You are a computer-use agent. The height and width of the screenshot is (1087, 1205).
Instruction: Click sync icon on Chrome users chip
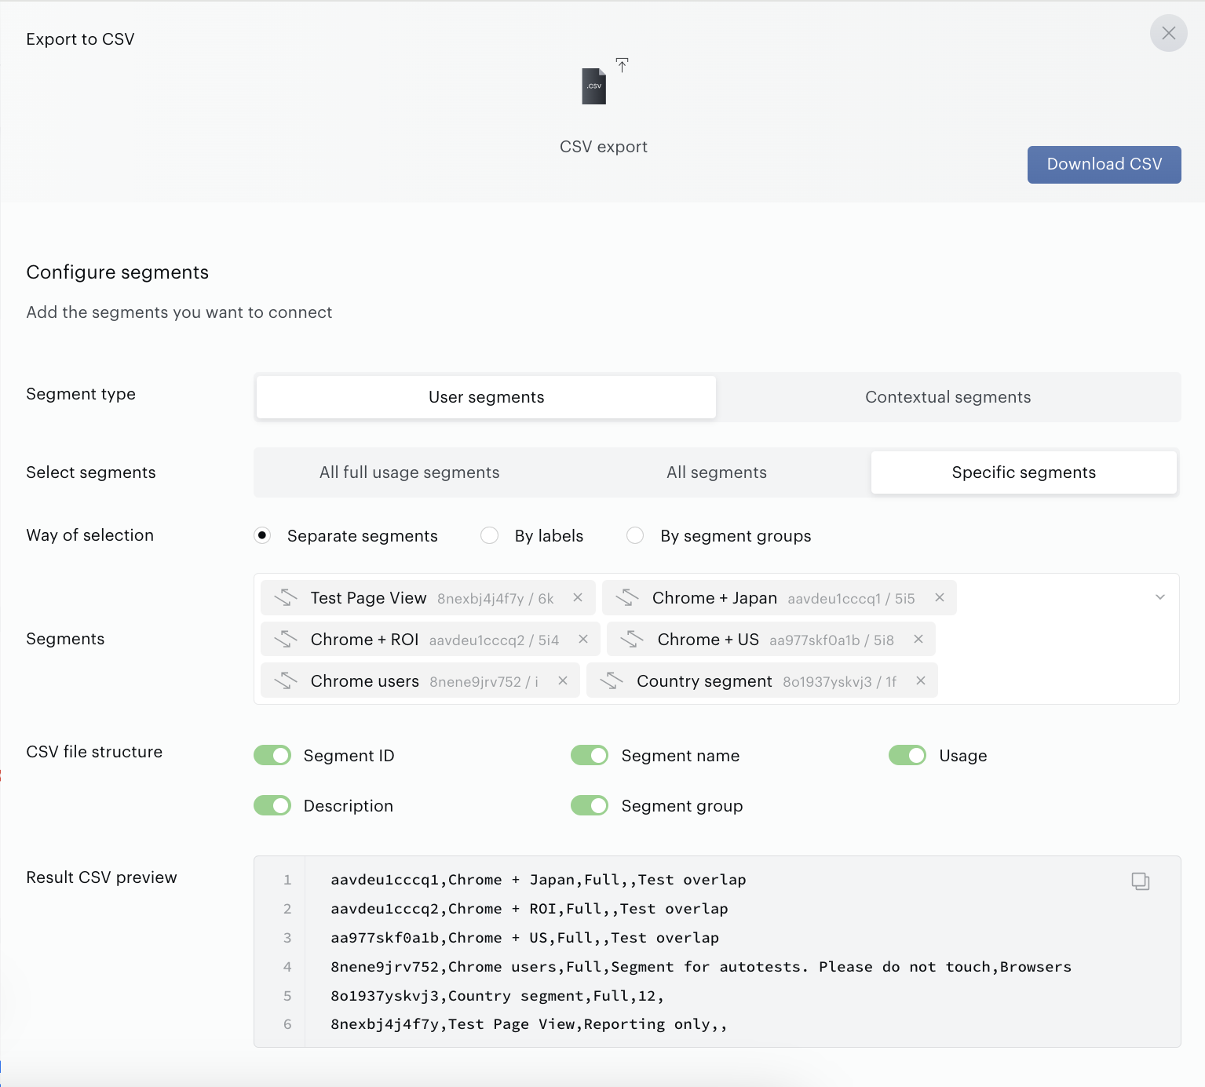[285, 681]
